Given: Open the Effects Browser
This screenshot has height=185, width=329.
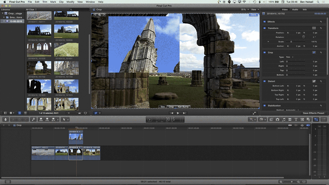Looking at the screenshot, I should (271, 119).
